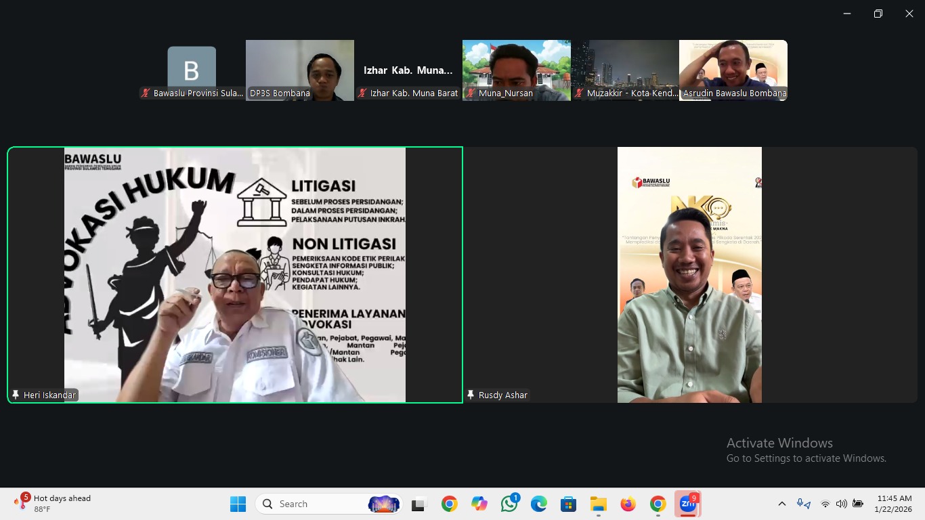The width and height of the screenshot is (925, 520).
Task: Open the Hot days ahead weather widget
Action: [x=51, y=503]
